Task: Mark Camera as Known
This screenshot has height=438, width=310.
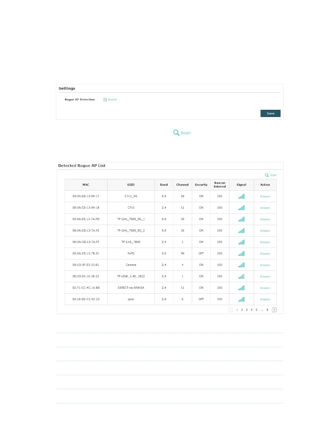Action: click(x=265, y=265)
